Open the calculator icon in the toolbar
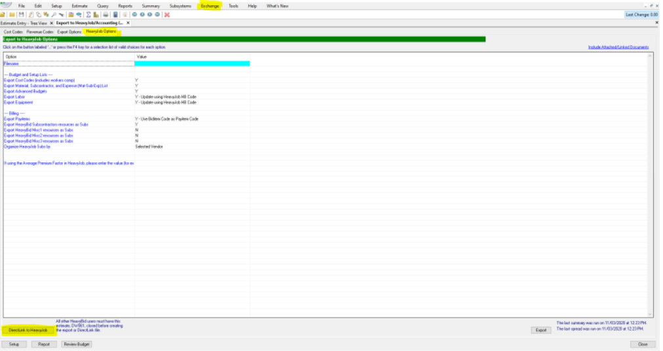Viewport: 663px width, 351px height. (115, 14)
